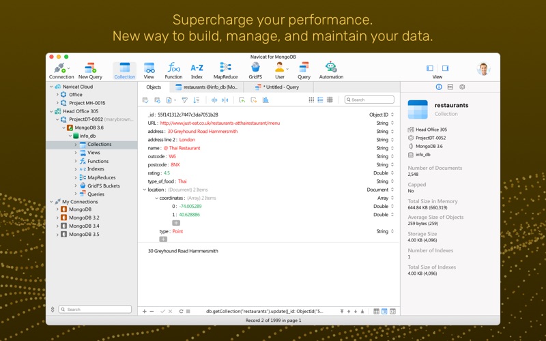Click the URL value link
Image resolution: width=546 pixels, height=341 pixels.
[x=220, y=123]
